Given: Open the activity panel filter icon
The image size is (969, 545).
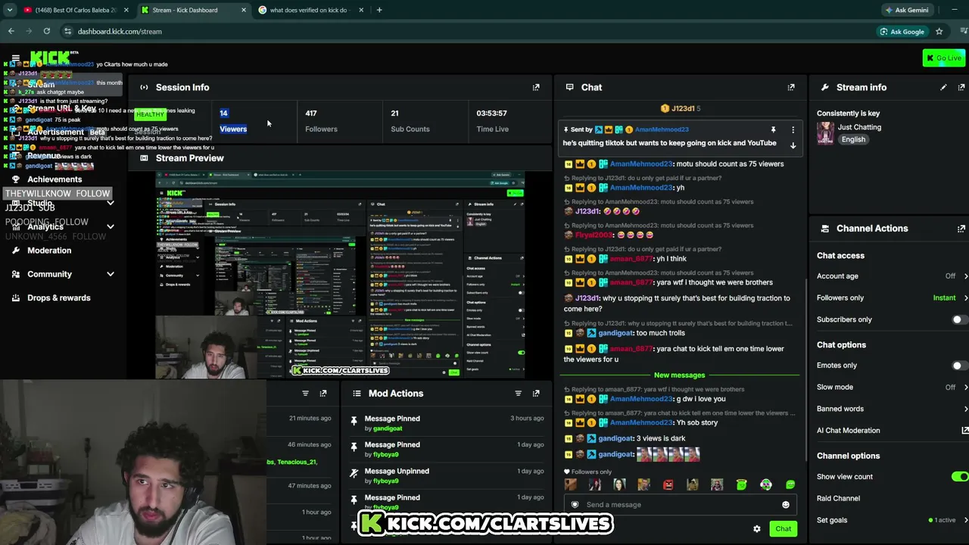Looking at the screenshot, I should click(x=305, y=394).
